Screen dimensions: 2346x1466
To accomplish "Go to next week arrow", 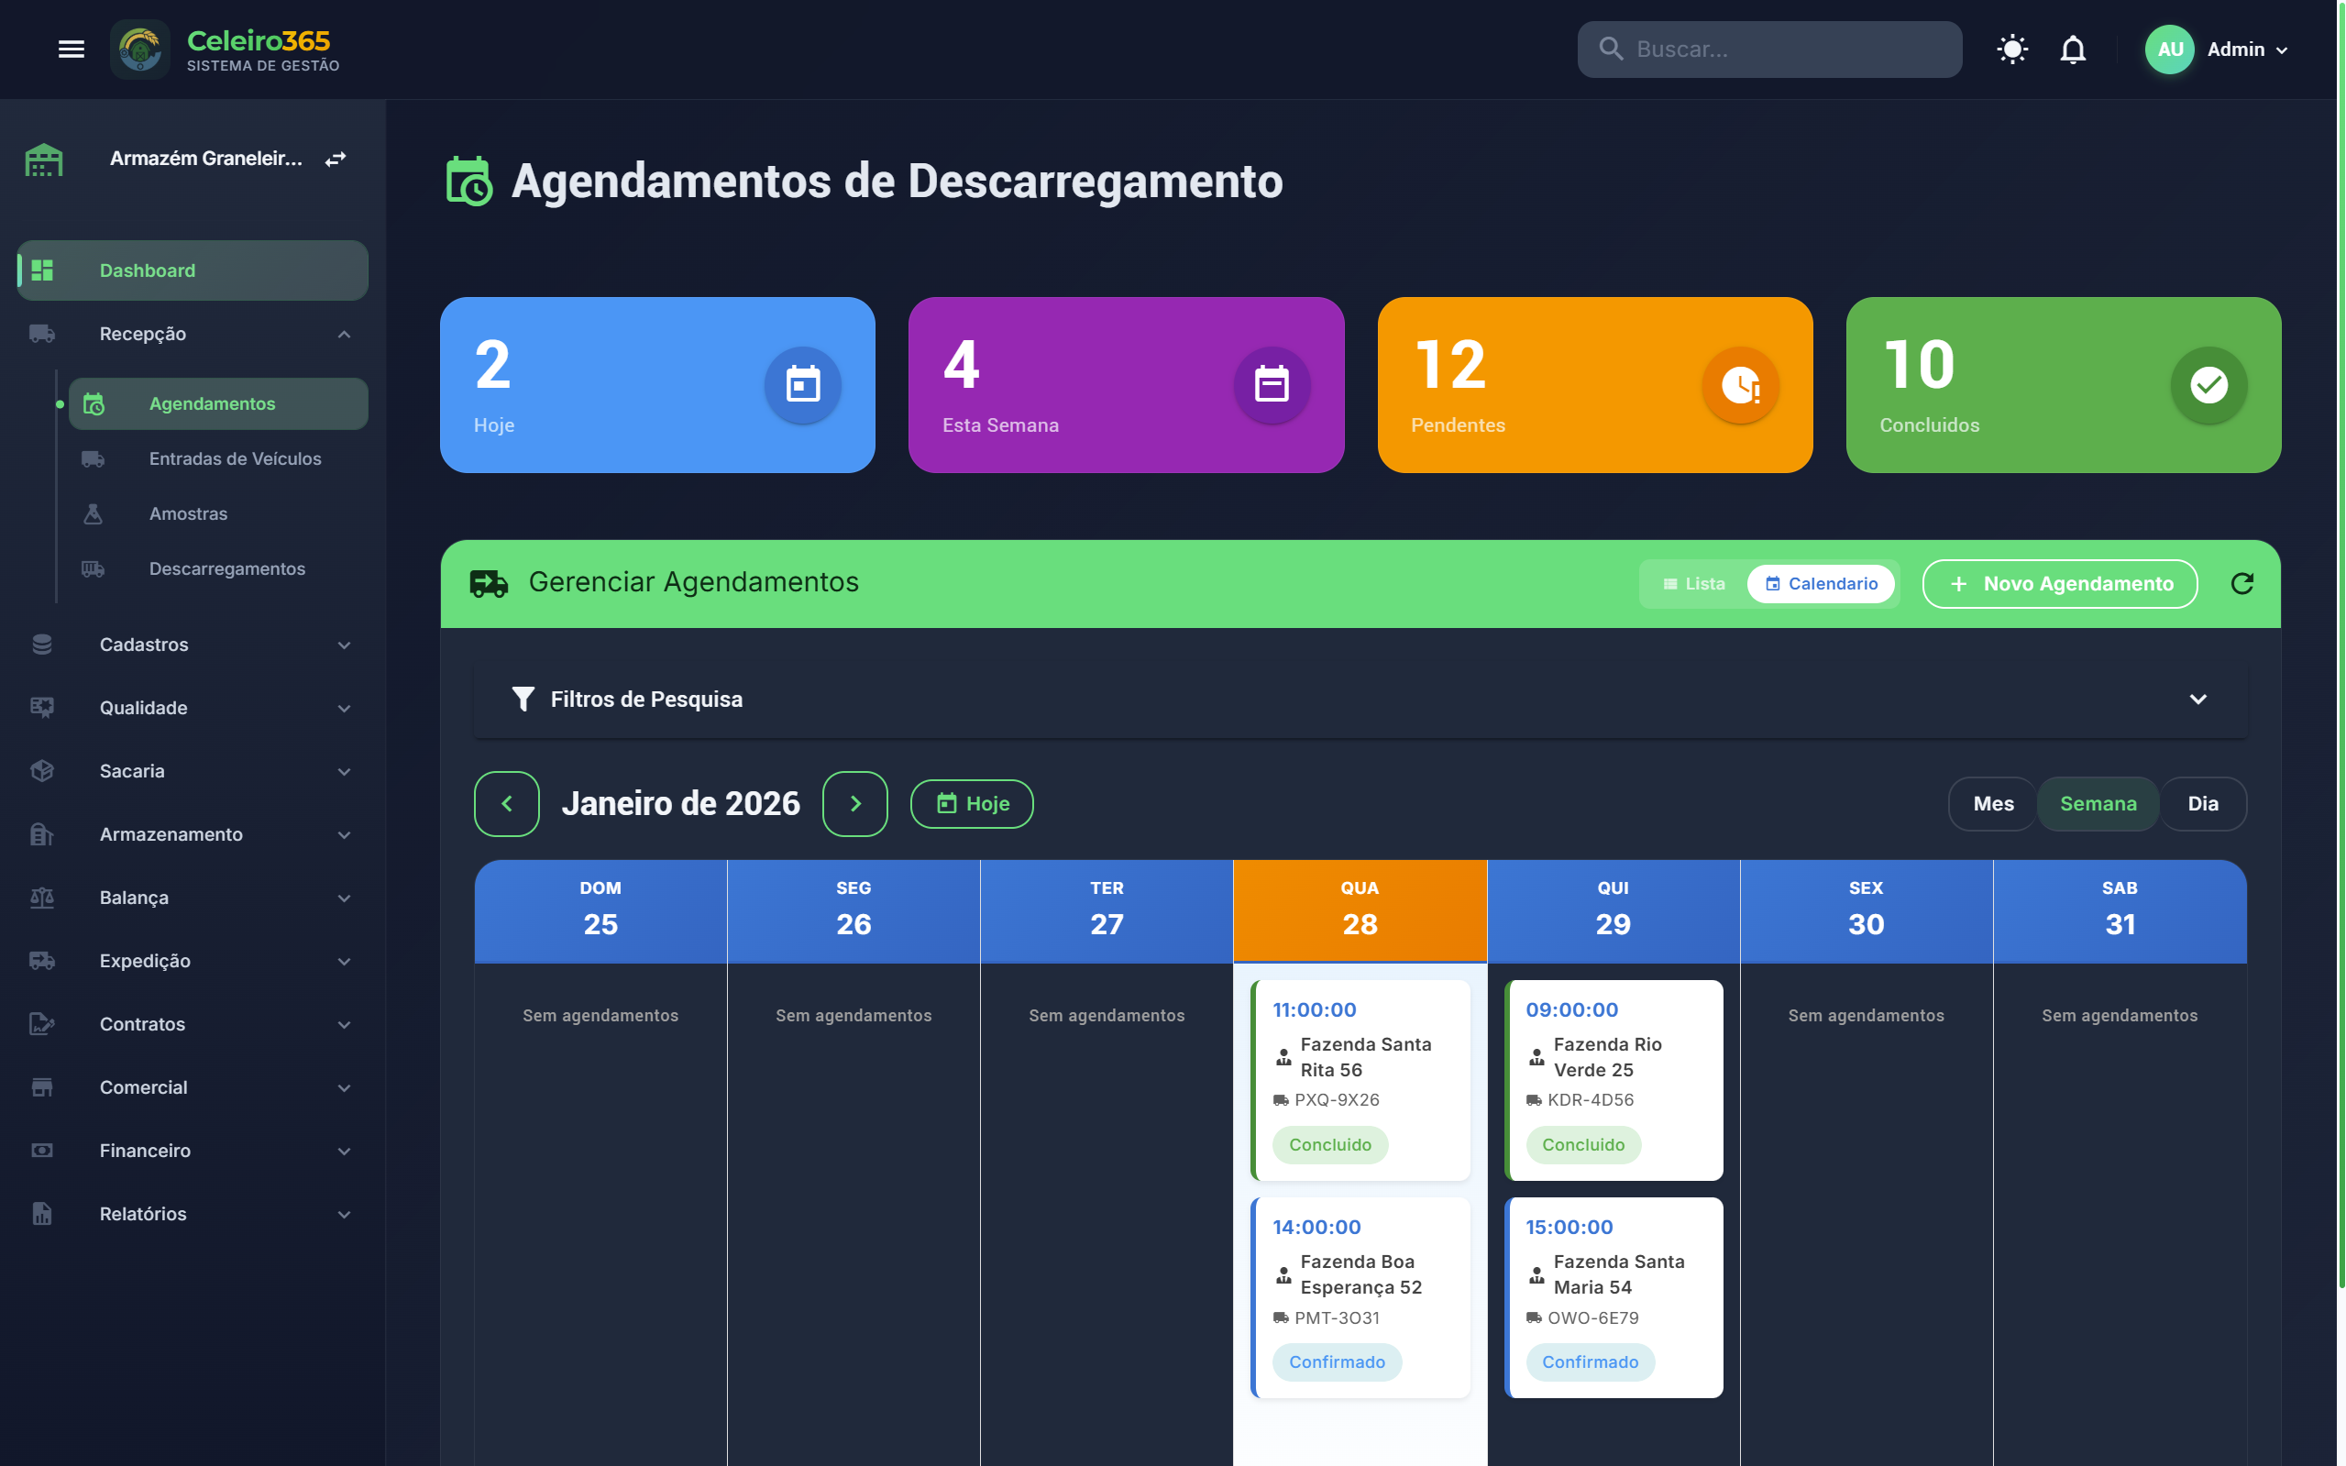I will tap(854, 804).
